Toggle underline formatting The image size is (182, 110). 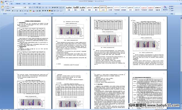17,11
